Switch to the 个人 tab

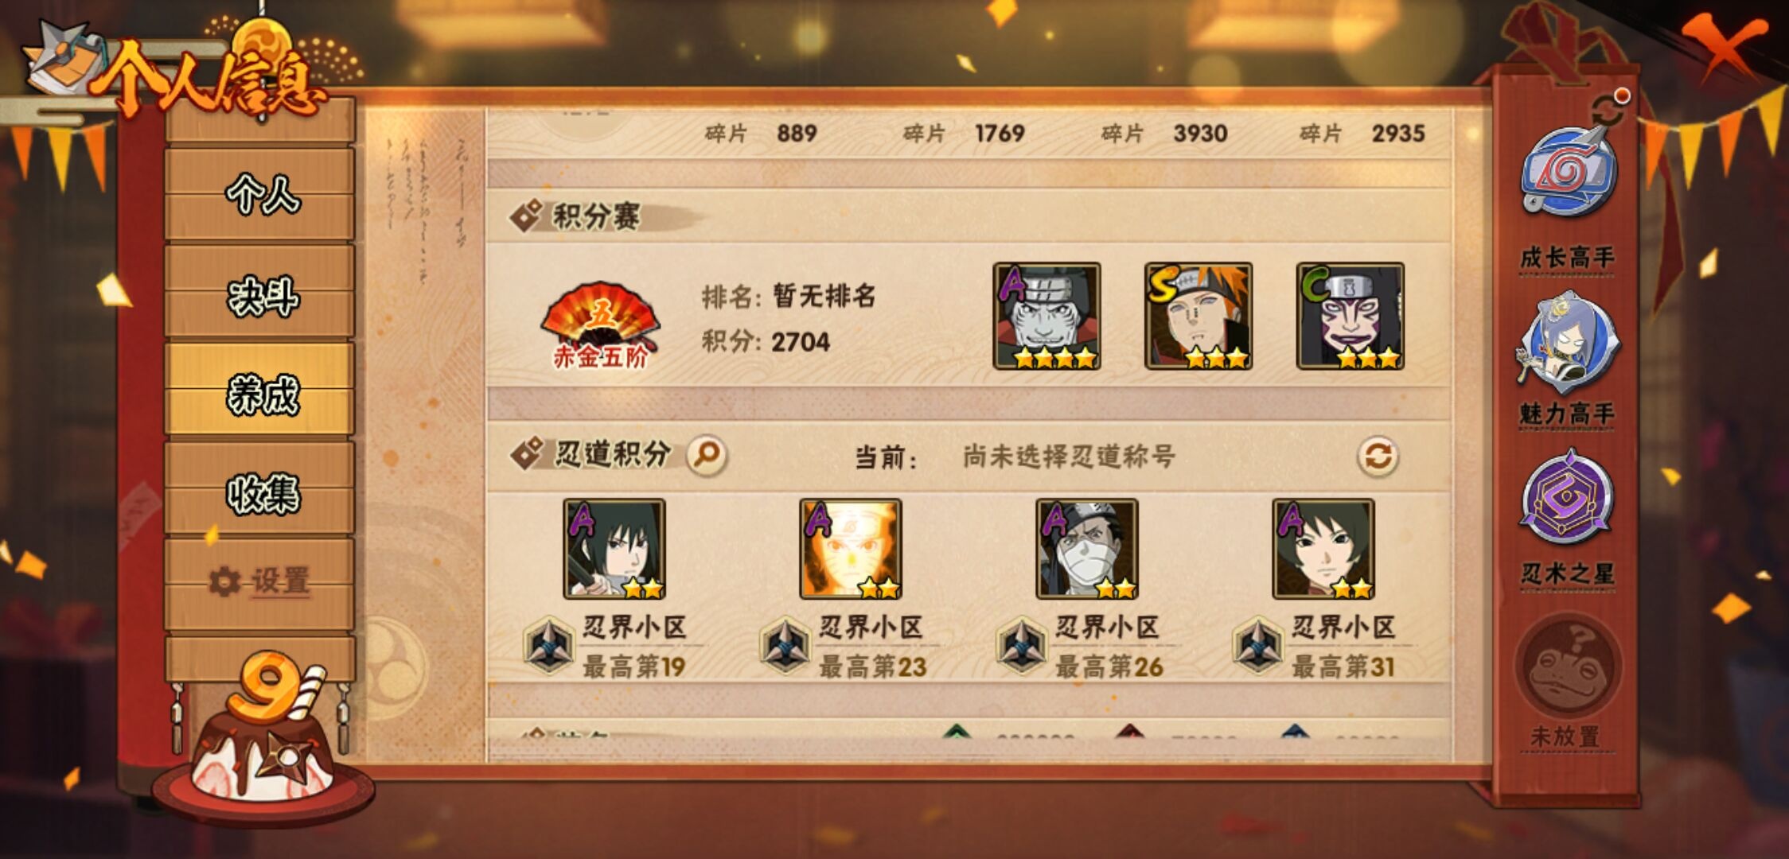click(x=260, y=193)
